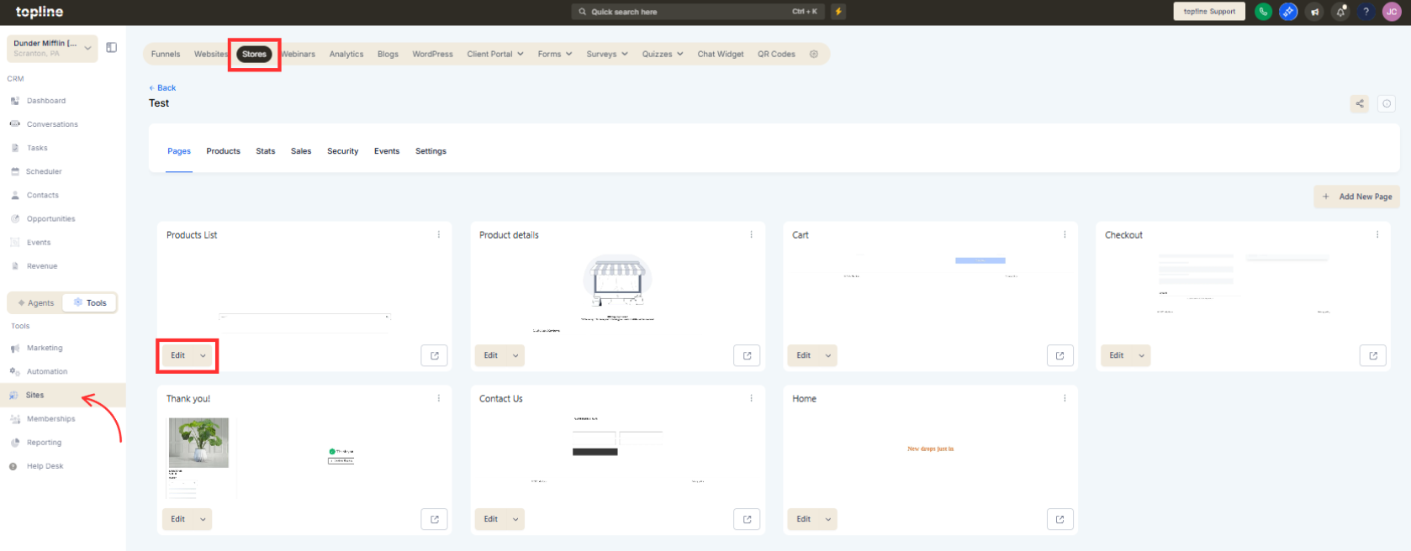This screenshot has width=1411, height=551.
Task: Preview Home page in new tab
Action: pyautogui.click(x=1060, y=519)
